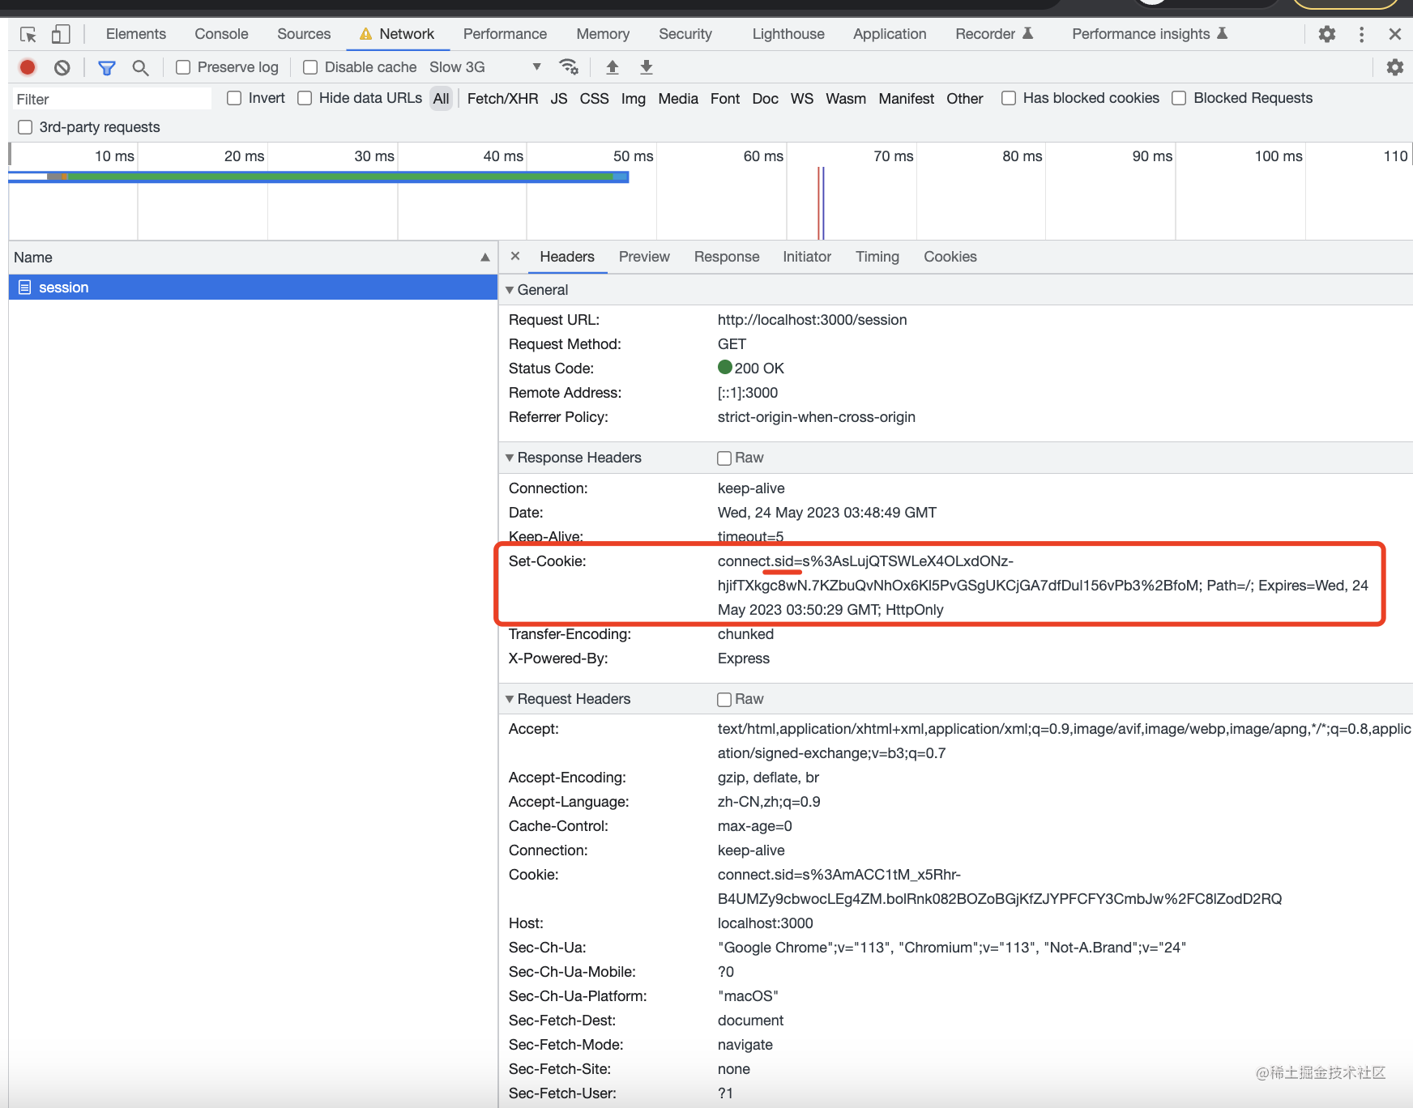Open network search with magnifier icon

[140, 67]
